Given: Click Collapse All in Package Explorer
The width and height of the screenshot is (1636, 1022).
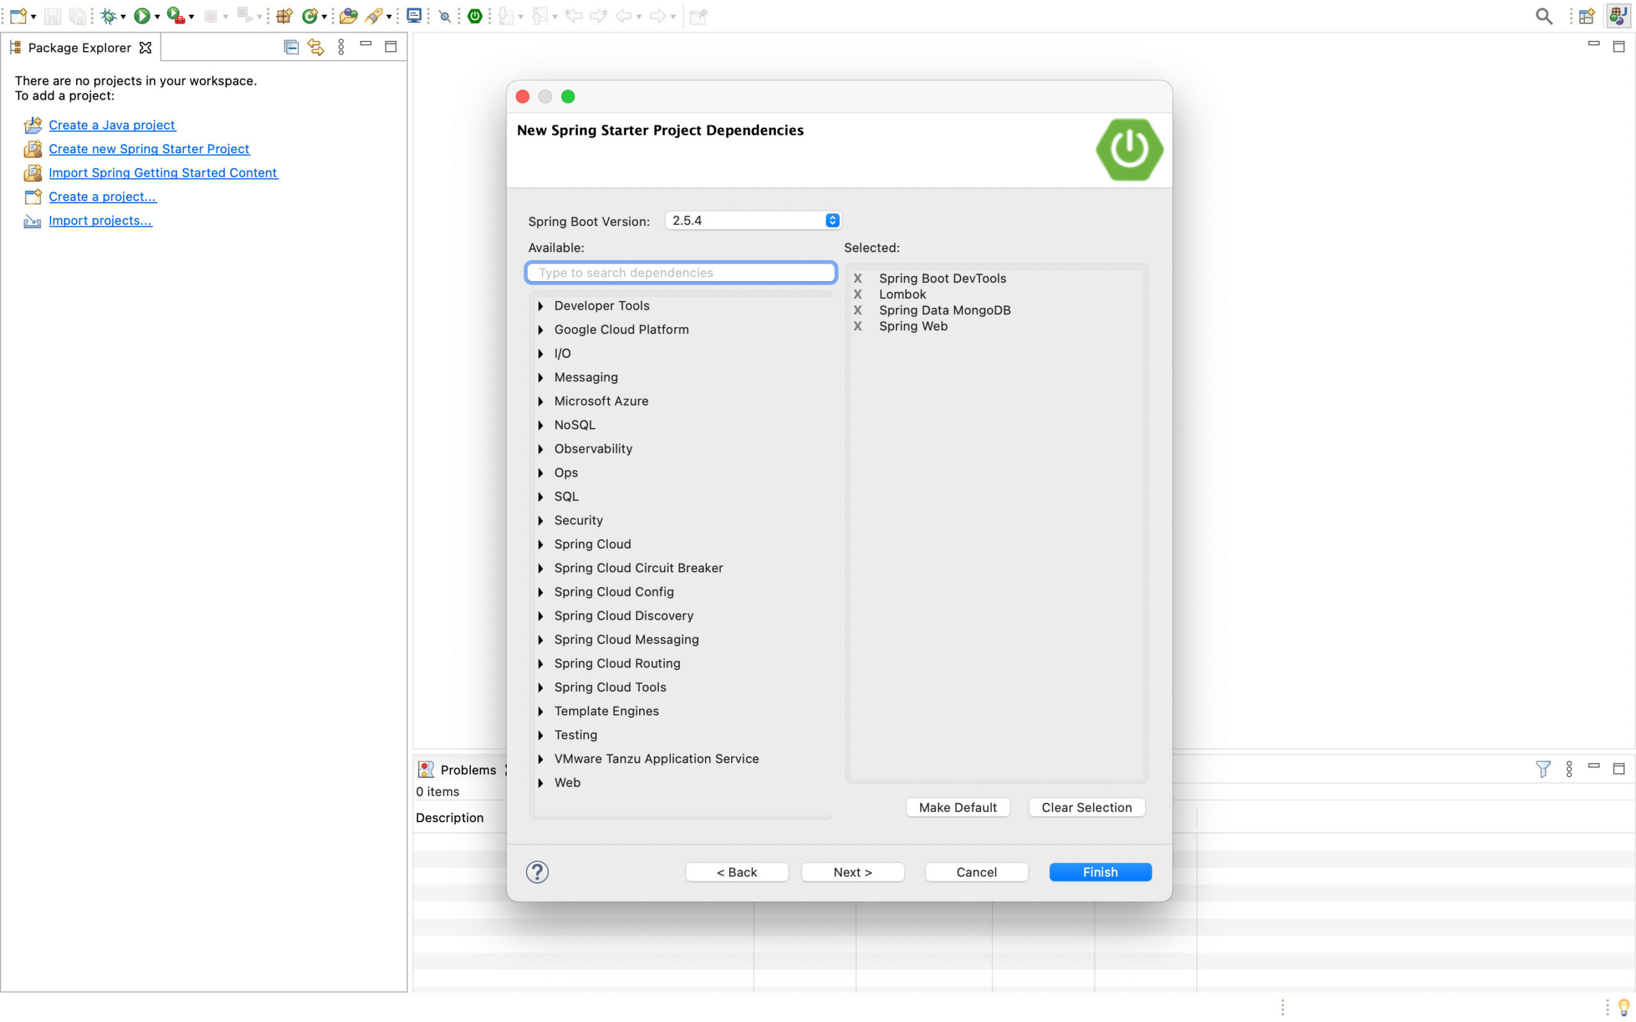Looking at the screenshot, I should (x=291, y=47).
